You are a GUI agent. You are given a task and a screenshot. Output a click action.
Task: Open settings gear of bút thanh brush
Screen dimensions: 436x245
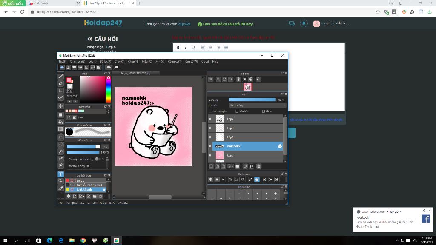click(104, 189)
